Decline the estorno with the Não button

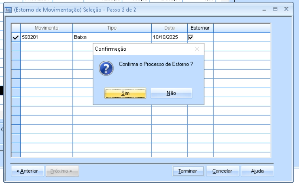[x=171, y=94]
